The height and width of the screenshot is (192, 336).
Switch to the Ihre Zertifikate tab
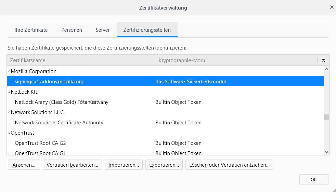click(x=31, y=30)
